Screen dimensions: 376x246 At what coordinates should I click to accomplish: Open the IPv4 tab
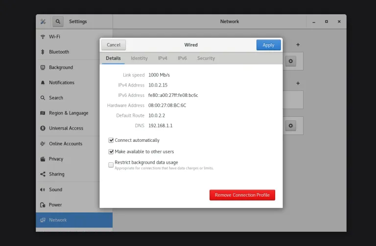click(x=163, y=58)
